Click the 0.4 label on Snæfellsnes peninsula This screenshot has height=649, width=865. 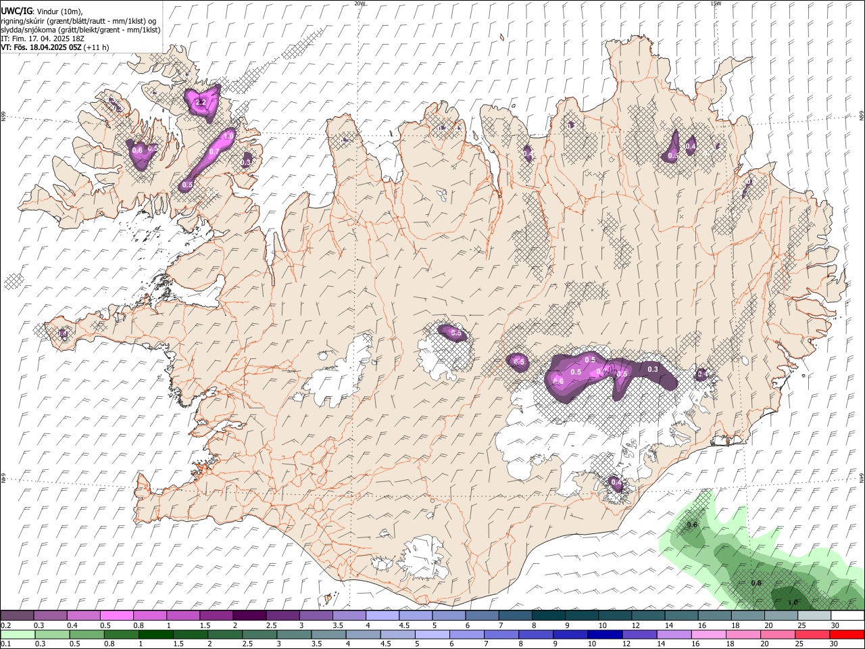pyautogui.click(x=62, y=333)
